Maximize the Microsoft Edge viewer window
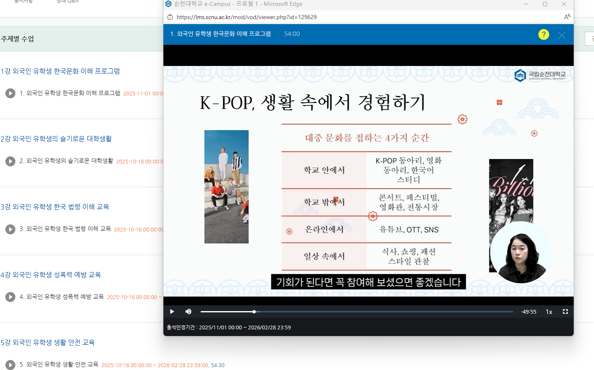Viewport: 594px width, 370px height. click(x=545, y=4)
